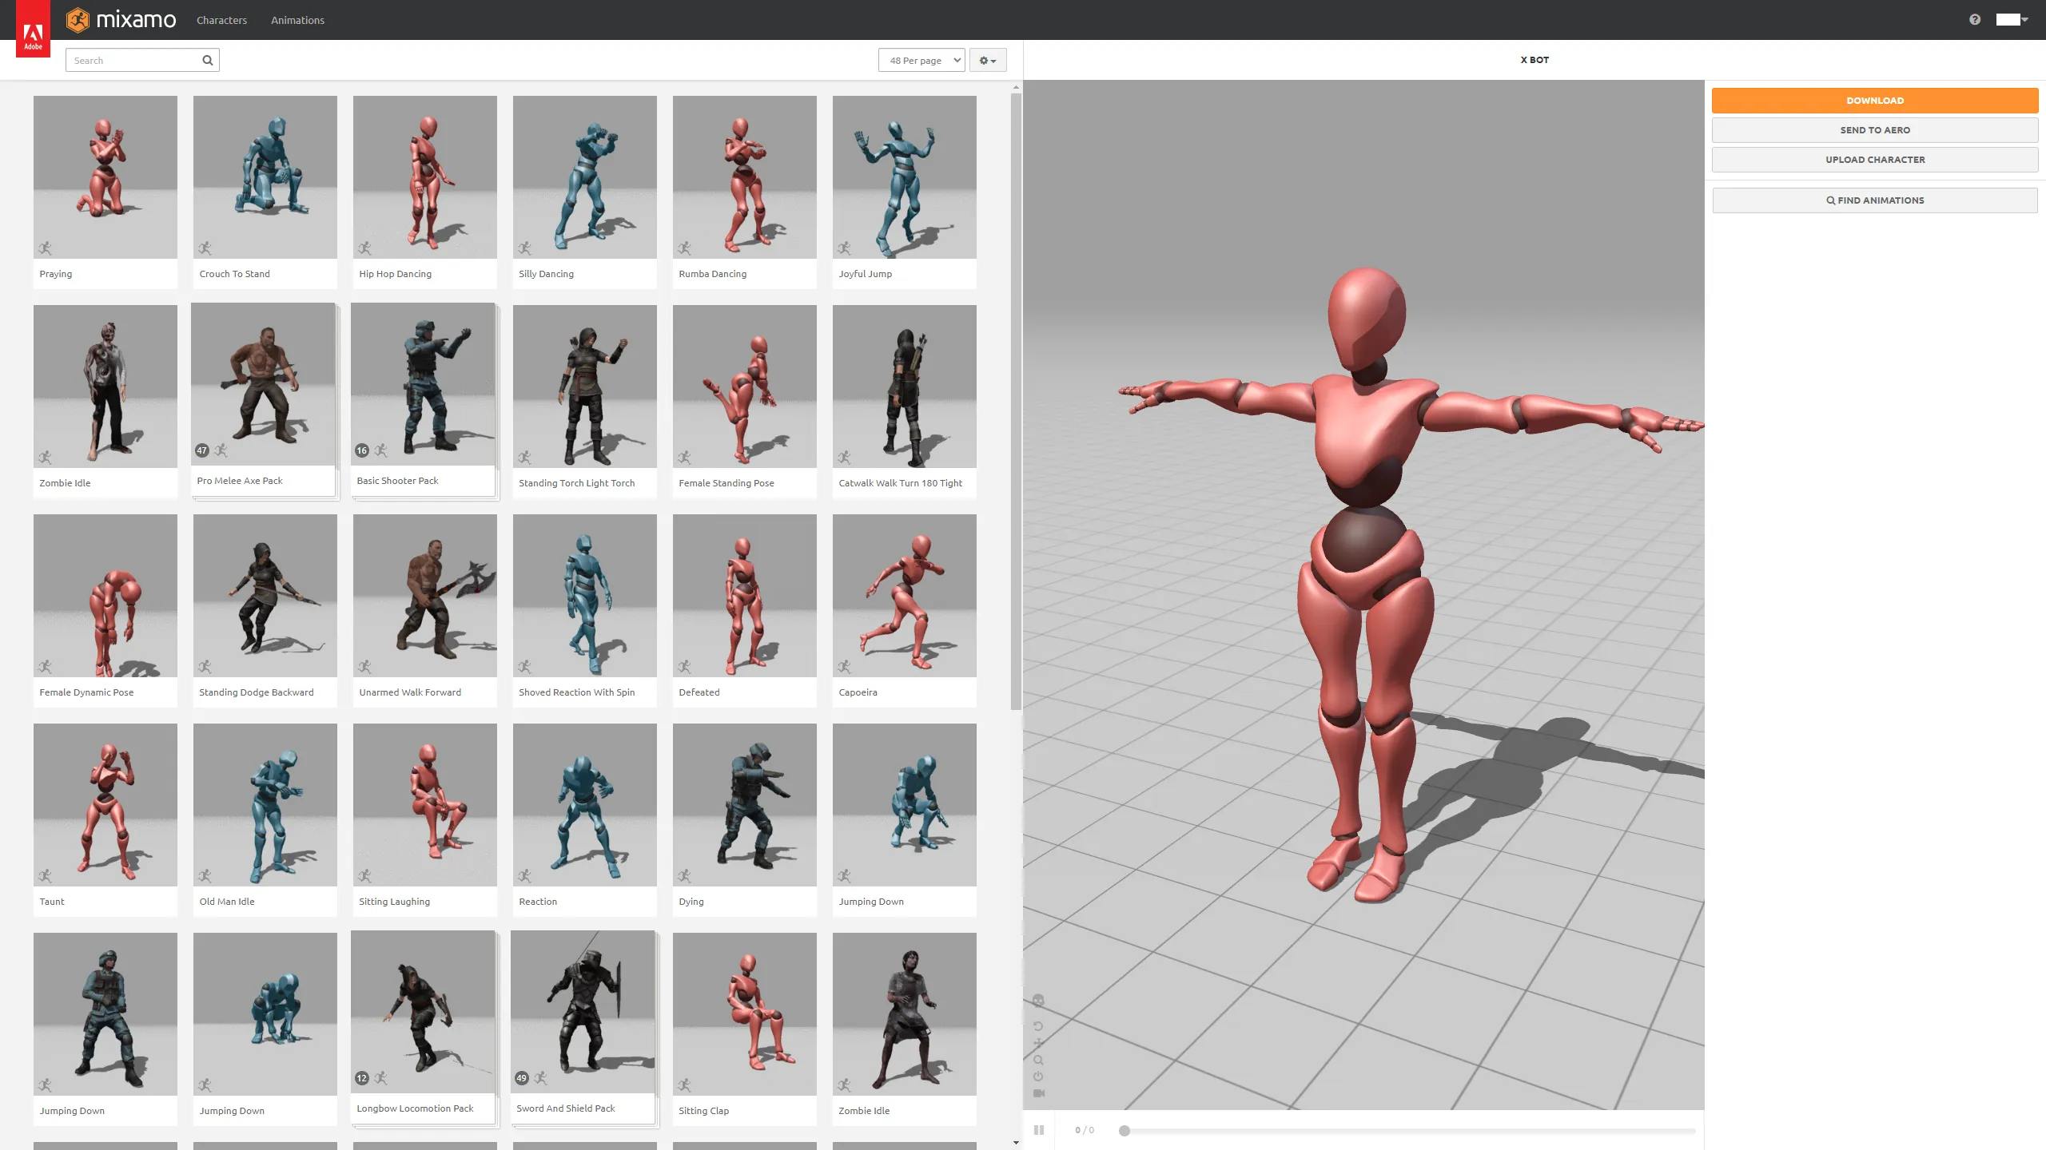The image size is (2046, 1150).
Task: Click the orange DOWNLOAD button
Action: 1875,101
